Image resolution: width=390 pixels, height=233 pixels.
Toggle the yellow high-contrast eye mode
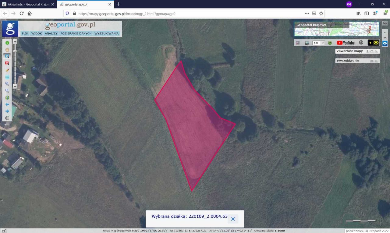(x=373, y=43)
